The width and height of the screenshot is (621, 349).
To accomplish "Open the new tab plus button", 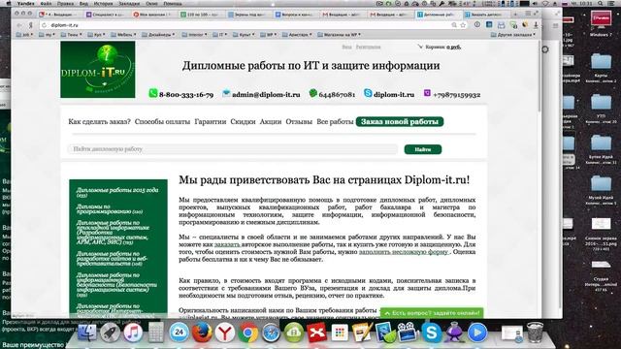I will (515, 15).
